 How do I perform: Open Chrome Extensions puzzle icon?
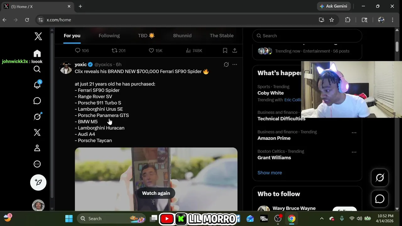click(x=348, y=20)
